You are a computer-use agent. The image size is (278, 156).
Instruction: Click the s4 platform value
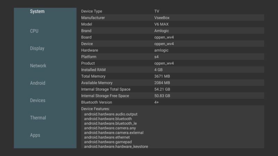(x=156, y=57)
